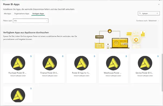Open the Warehouse Power app logo
The image size is (163, 106).
[x=113, y=63]
